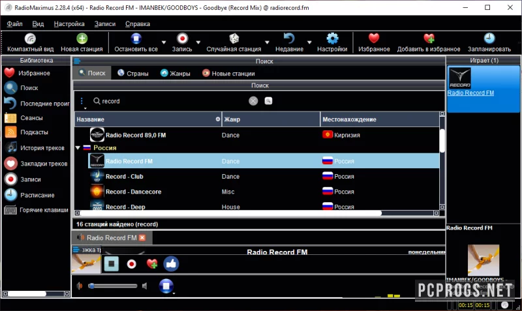Click the speaker icon right of slider
This screenshot has width=522, height=311.
[x=145, y=286]
